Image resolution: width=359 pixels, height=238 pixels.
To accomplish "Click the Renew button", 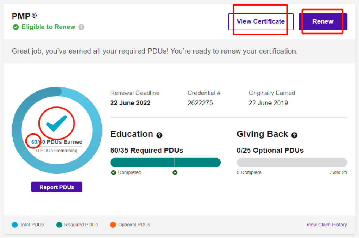I will (323, 22).
